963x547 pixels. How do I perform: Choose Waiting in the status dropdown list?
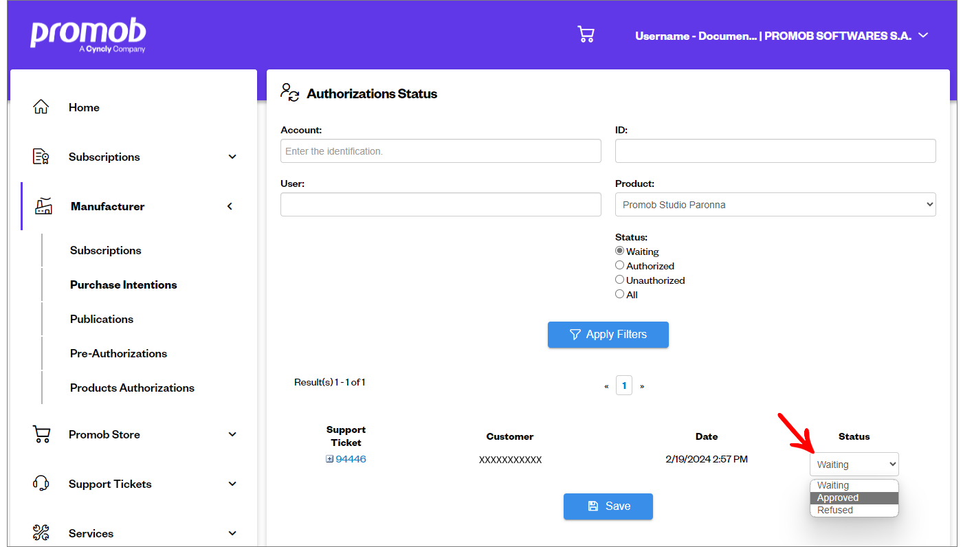click(x=854, y=485)
